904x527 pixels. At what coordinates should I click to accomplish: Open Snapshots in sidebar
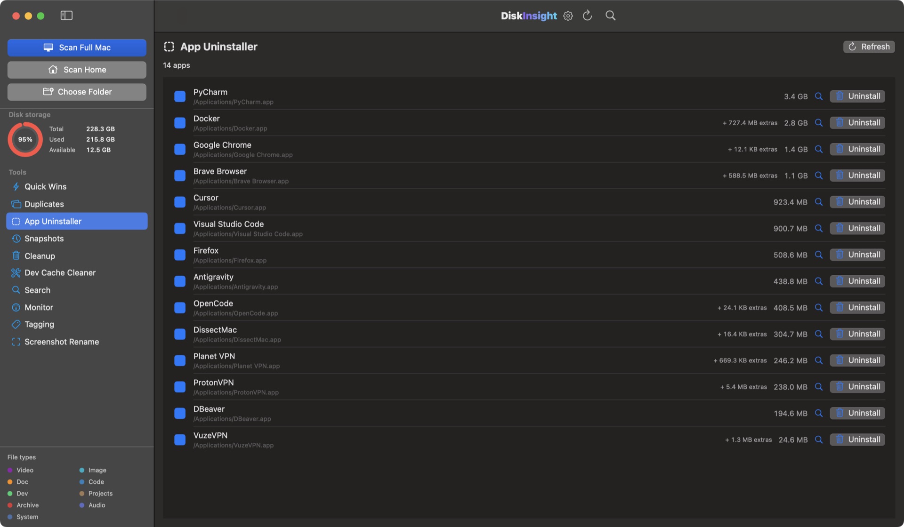click(x=77, y=239)
